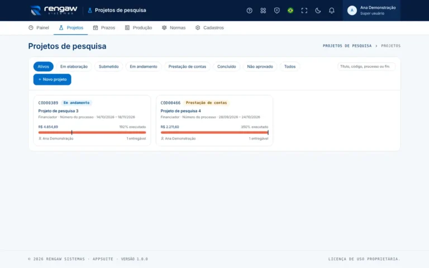Click the R$ 2.211,60 amount
This screenshot has width=429, height=268.
click(170, 127)
